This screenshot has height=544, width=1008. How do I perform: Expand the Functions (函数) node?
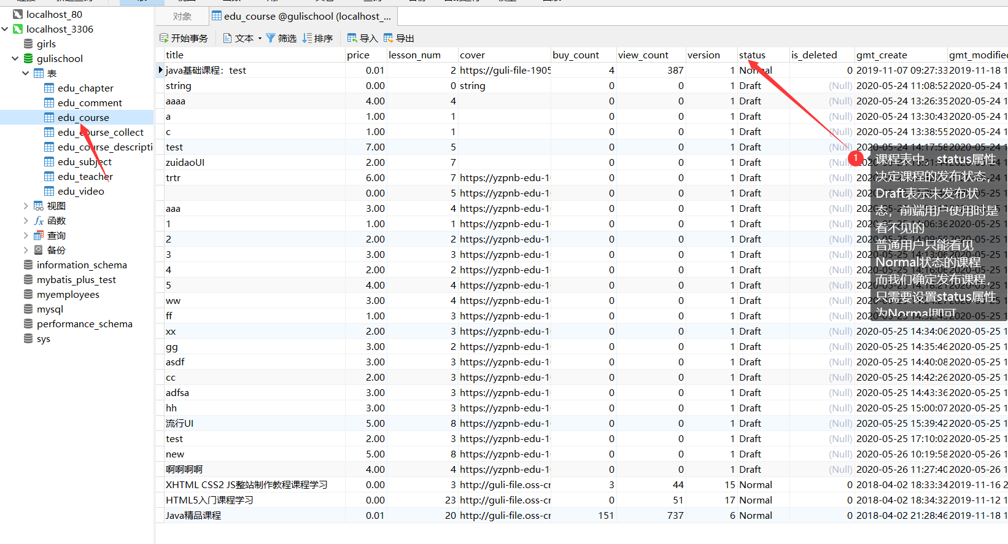[26, 220]
